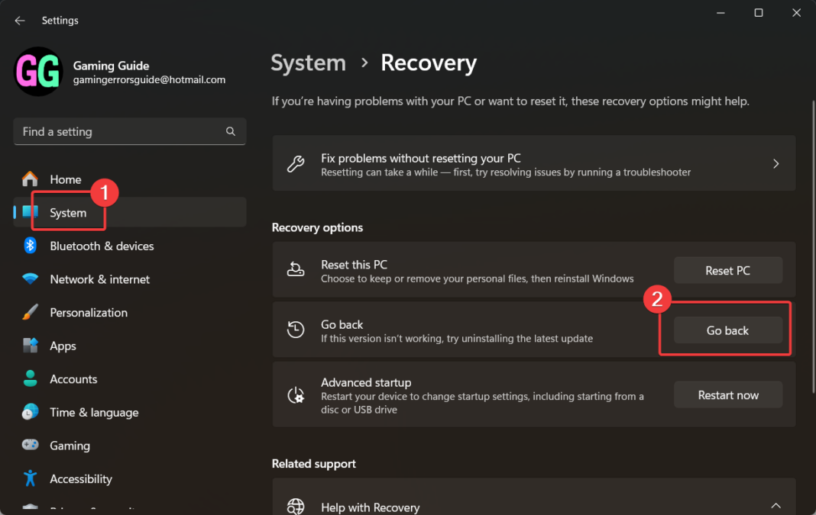Select Home in the sidebar menu
Viewport: 816px width, 515px height.
[65, 179]
